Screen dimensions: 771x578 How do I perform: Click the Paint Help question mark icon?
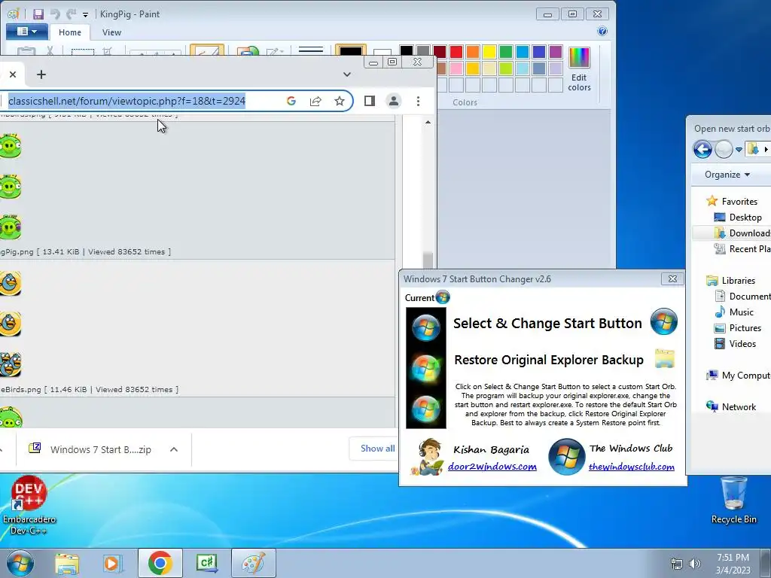pos(602,32)
